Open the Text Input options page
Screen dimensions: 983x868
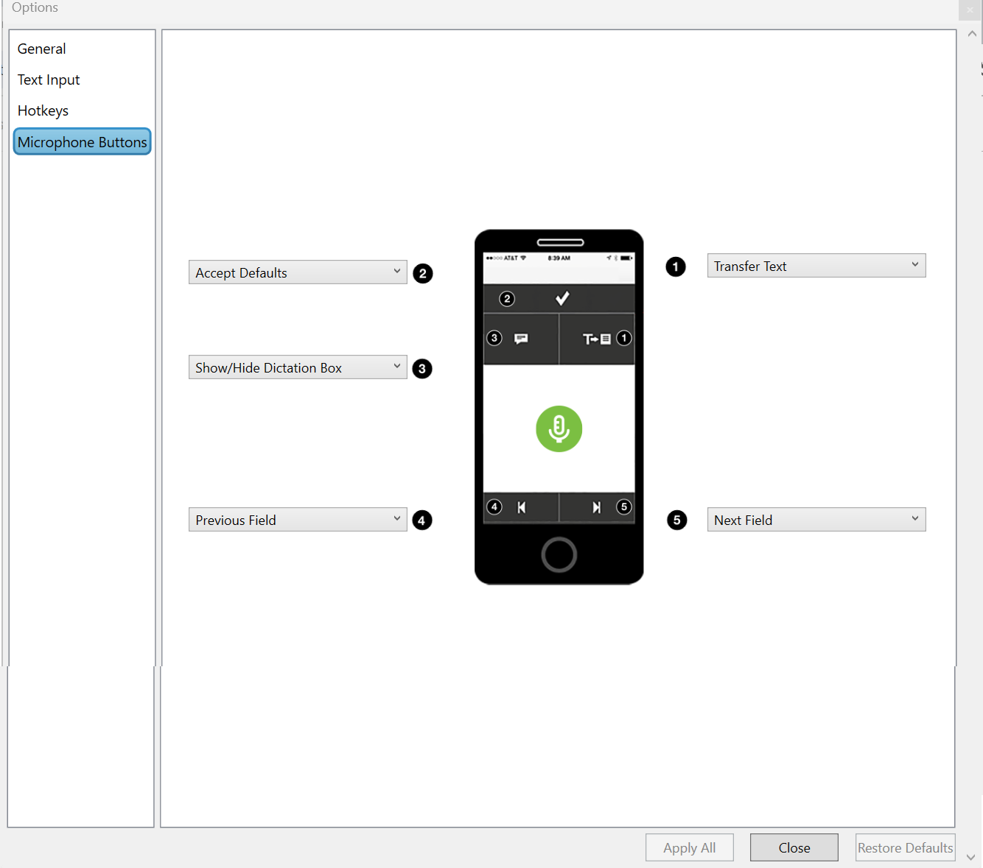point(49,80)
